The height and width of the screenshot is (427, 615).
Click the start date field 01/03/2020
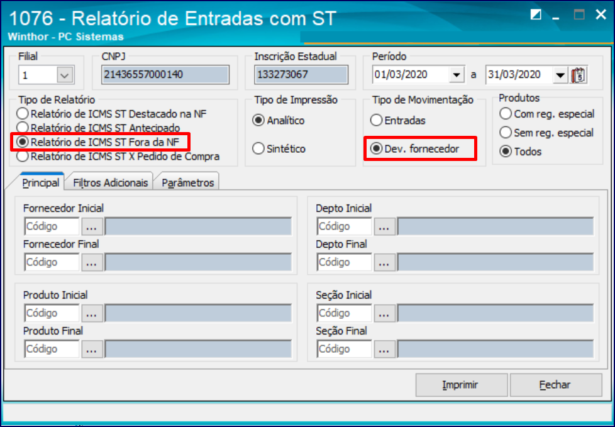click(410, 74)
